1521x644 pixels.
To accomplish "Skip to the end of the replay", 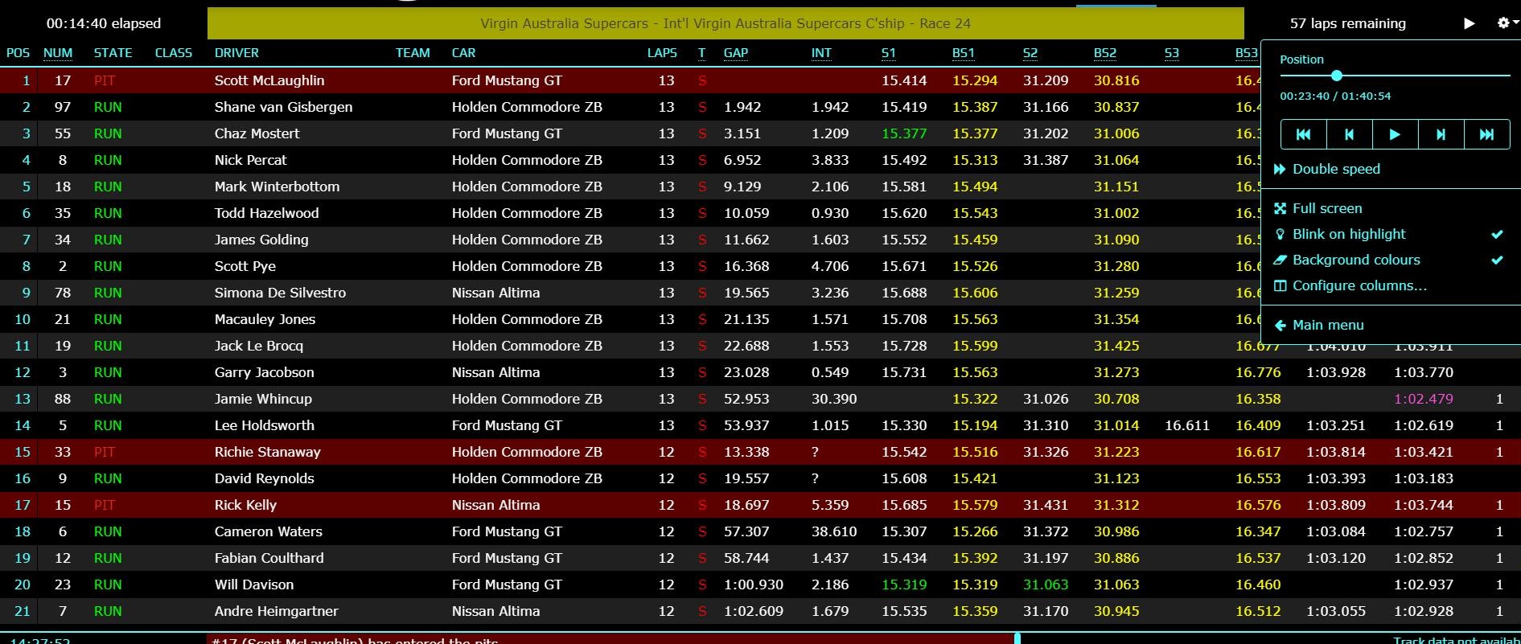I will [1486, 134].
